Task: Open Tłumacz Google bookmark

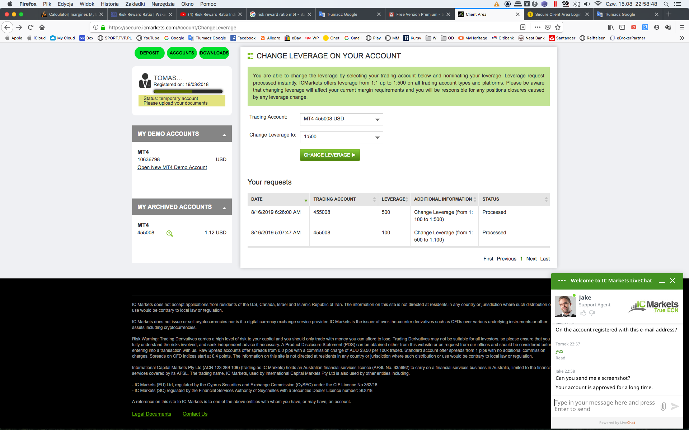Action: pyautogui.click(x=207, y=38)
